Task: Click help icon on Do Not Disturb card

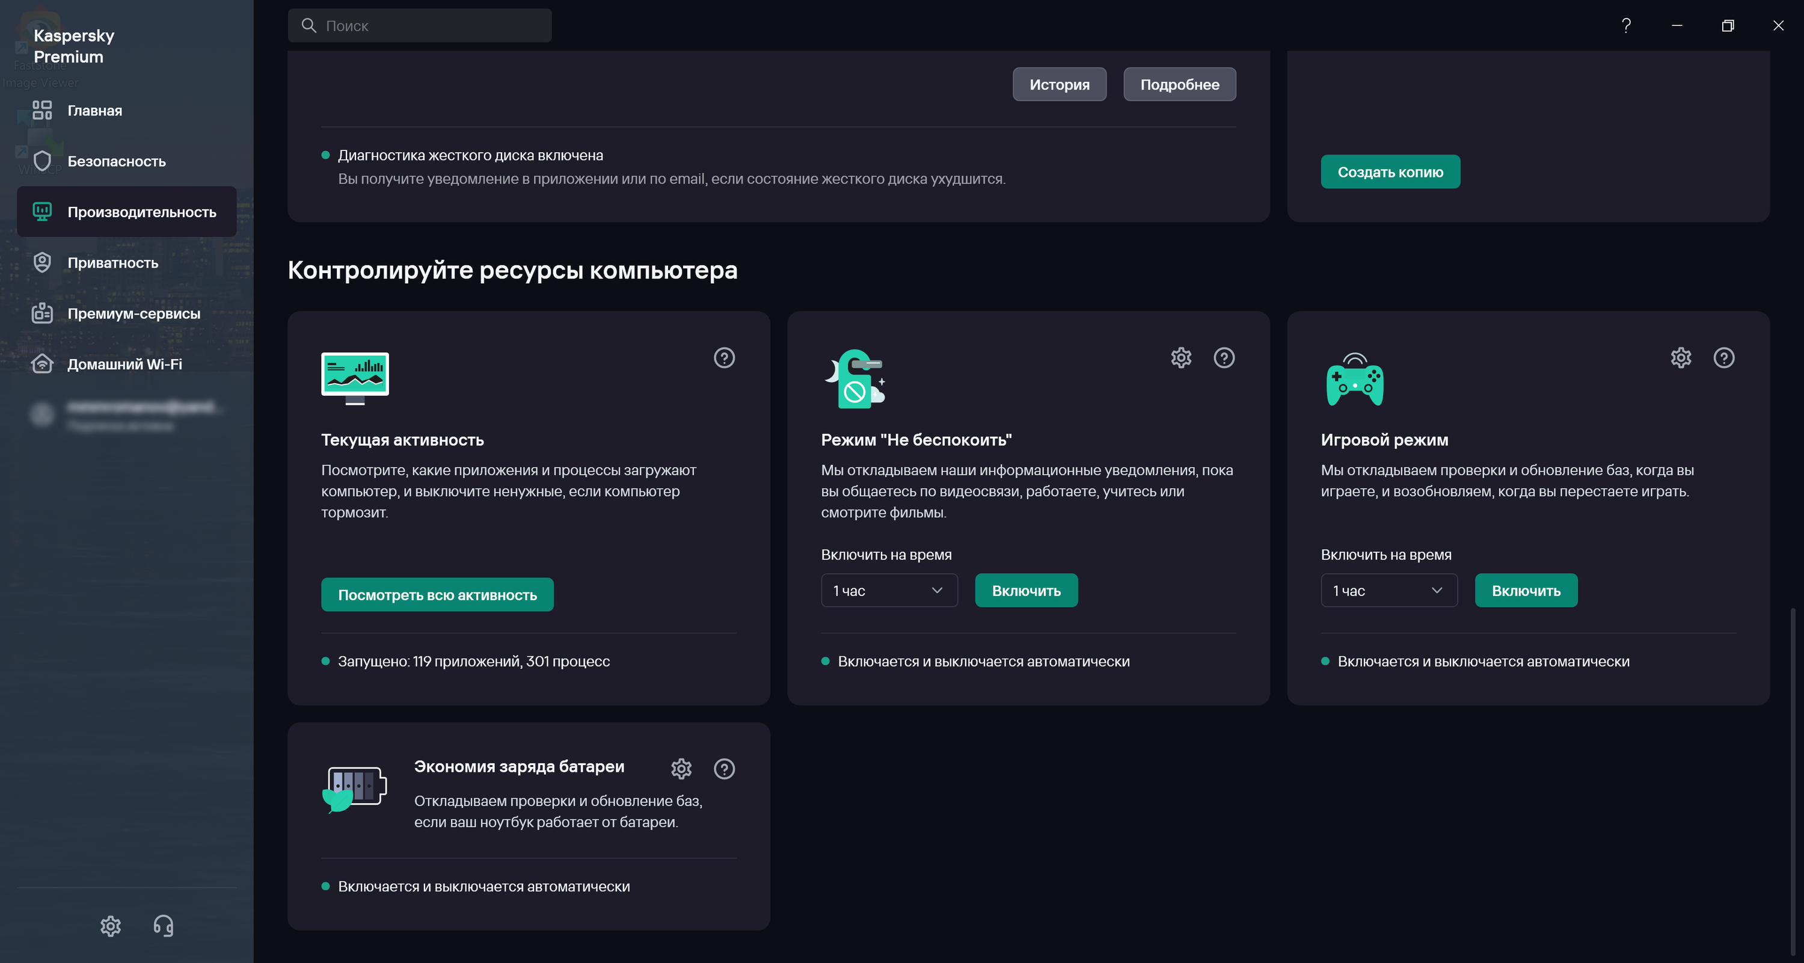Action: click(1224, 358)
